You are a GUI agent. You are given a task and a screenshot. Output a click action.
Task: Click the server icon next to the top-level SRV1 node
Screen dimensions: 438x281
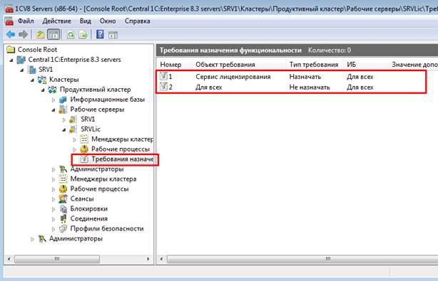pos(32,70)
